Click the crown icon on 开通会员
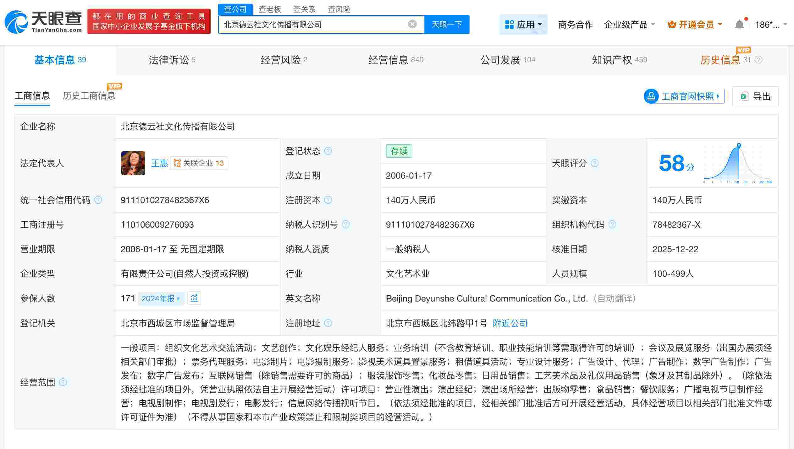Image resolution: width=794 pixels, height=449 pixels. coord(672,24)
